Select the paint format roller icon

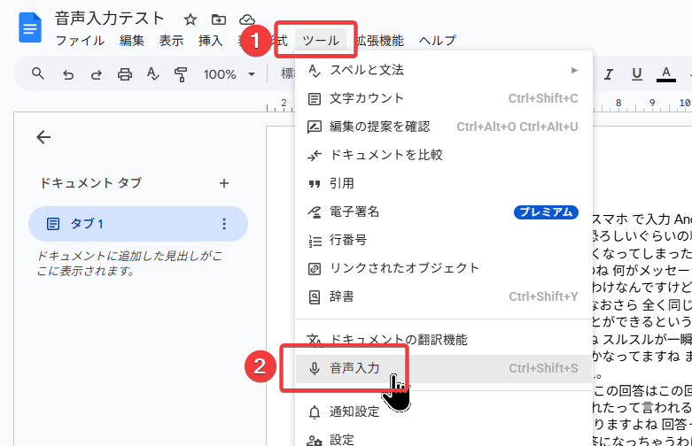(181, 74)
